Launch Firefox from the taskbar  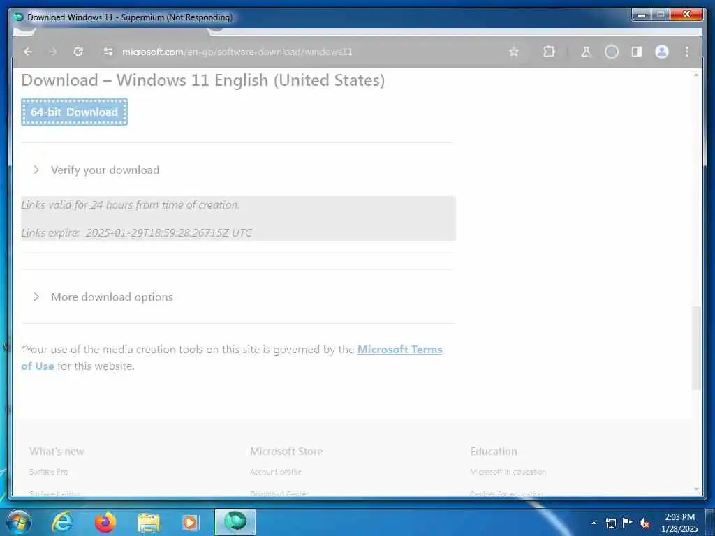click(105, 522)
